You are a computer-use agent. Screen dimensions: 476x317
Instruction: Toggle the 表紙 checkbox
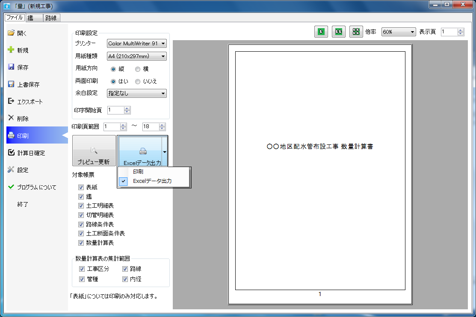point(81,187)
